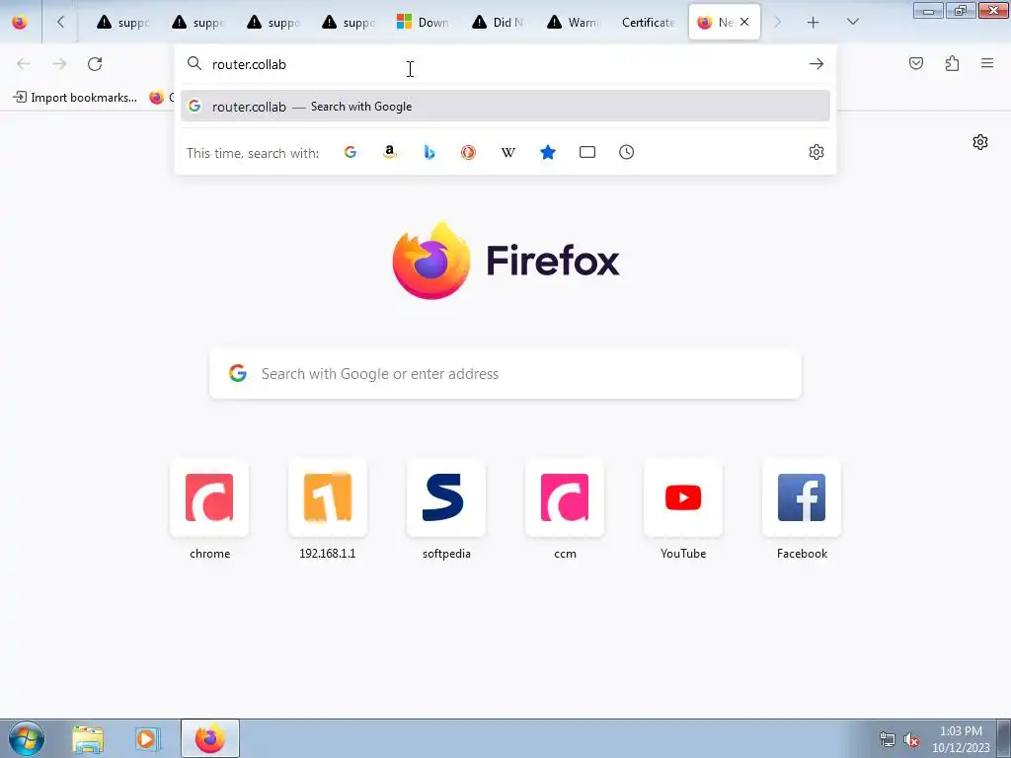This screenshot has width=1011, height=758.
Task: Open the Windows Start menu orb
Action: [27, 738]
